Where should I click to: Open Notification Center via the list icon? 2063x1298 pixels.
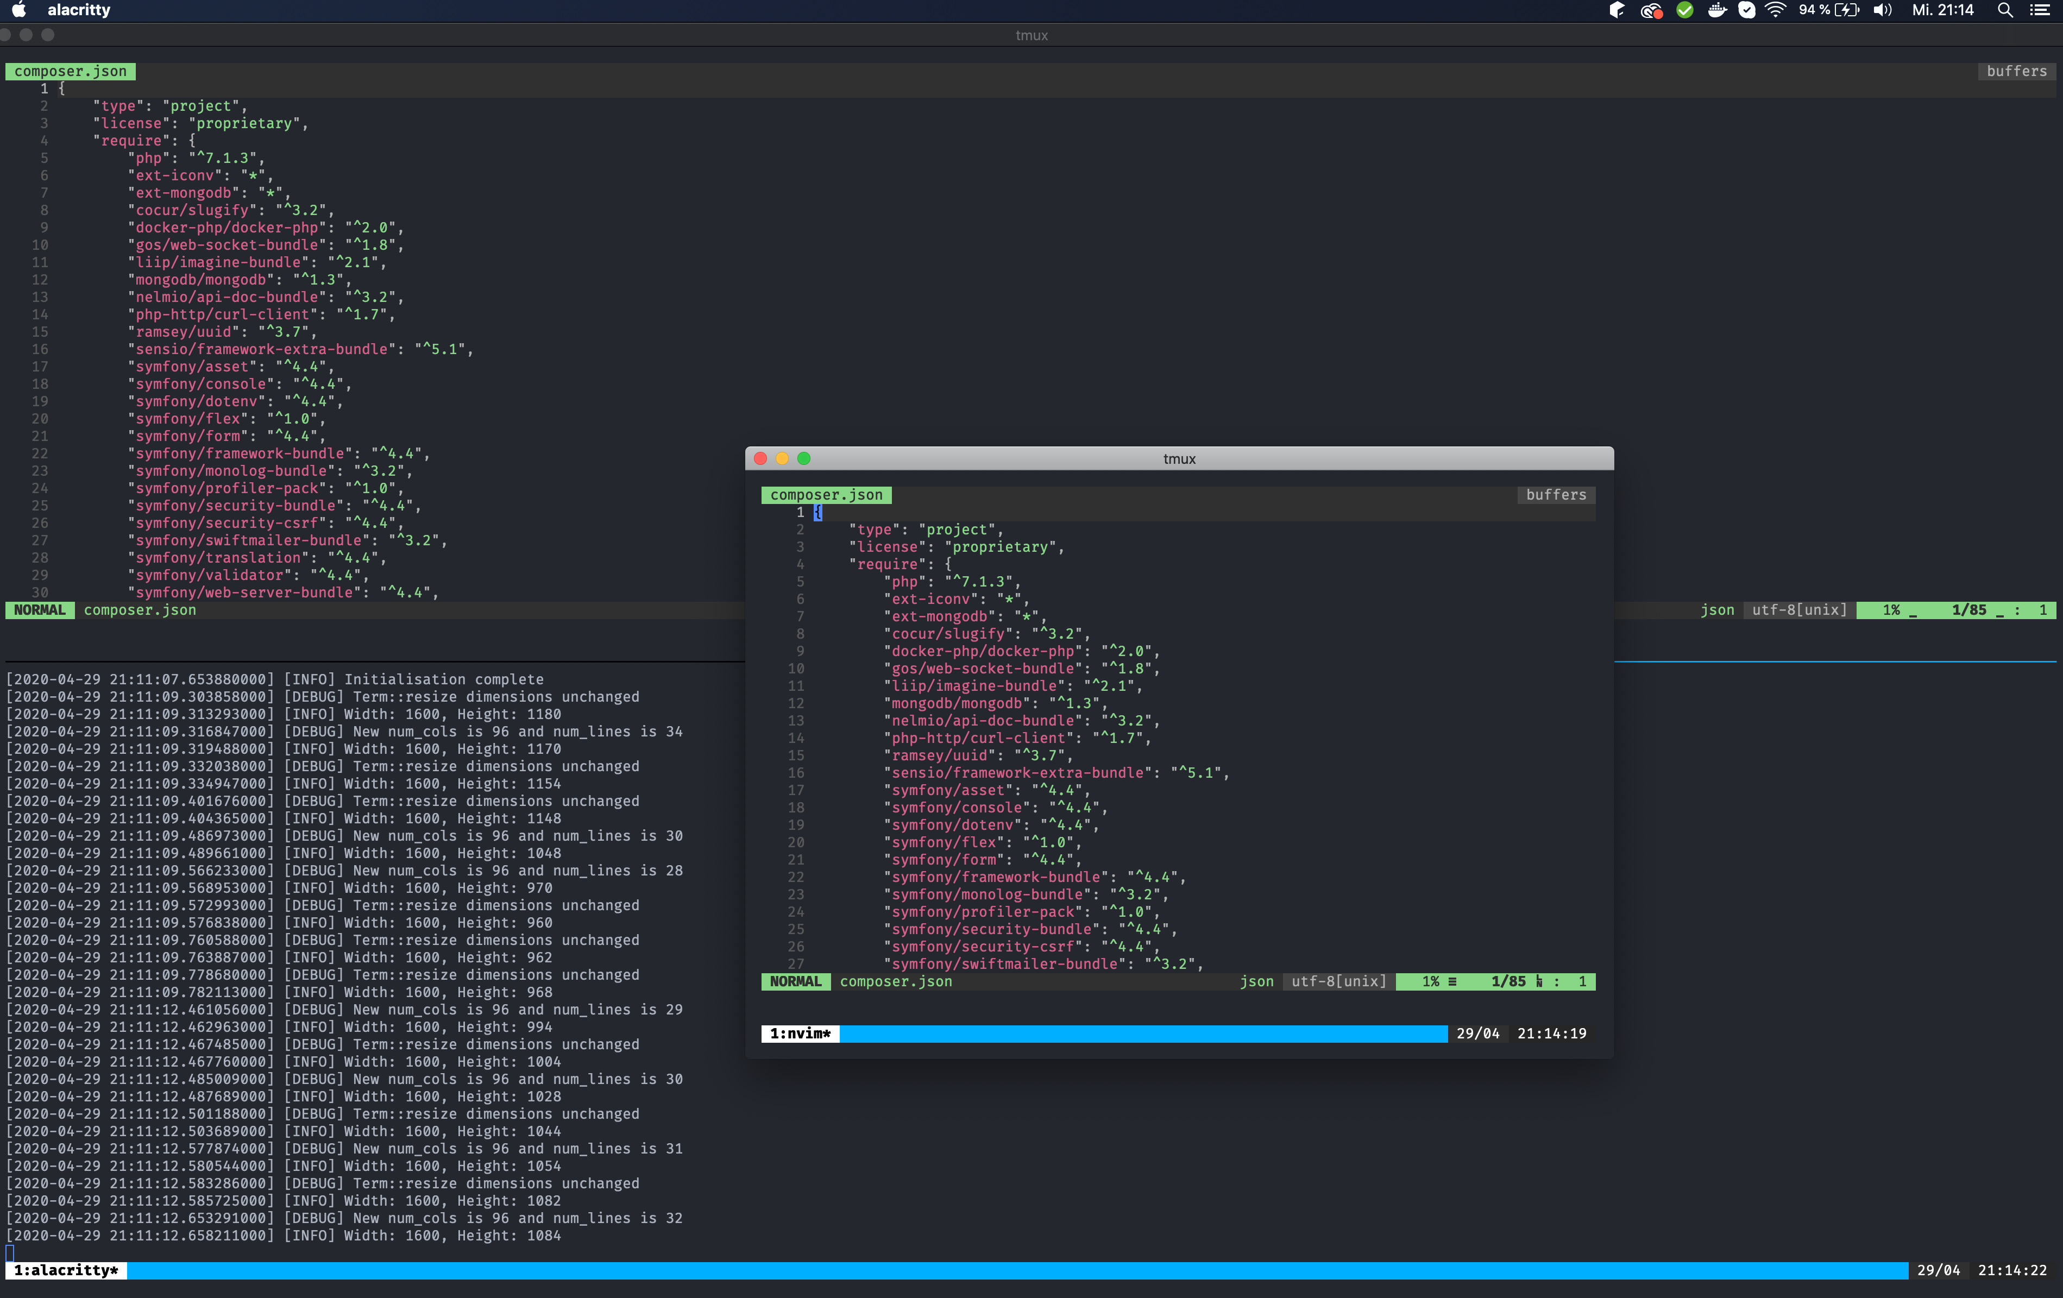2042,10
